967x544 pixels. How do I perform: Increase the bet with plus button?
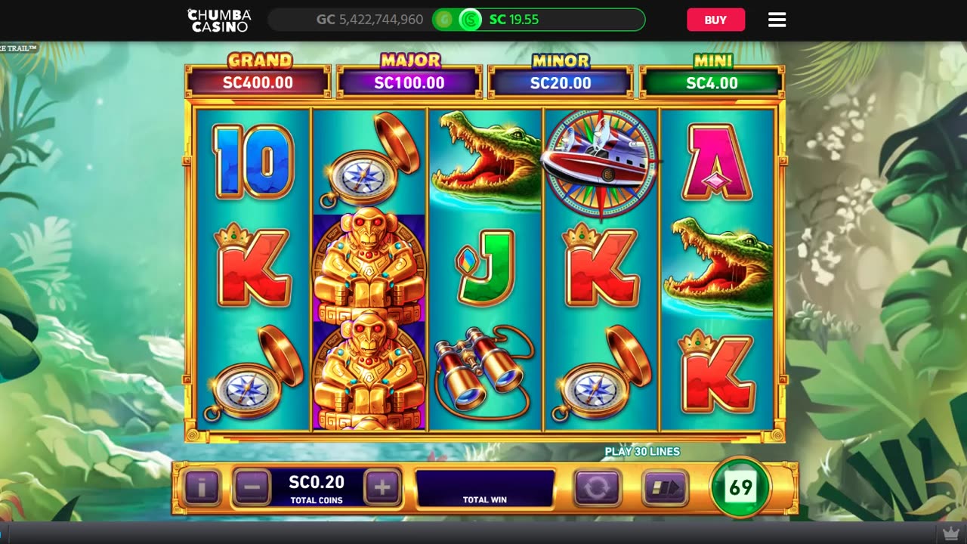click(382, 487)
